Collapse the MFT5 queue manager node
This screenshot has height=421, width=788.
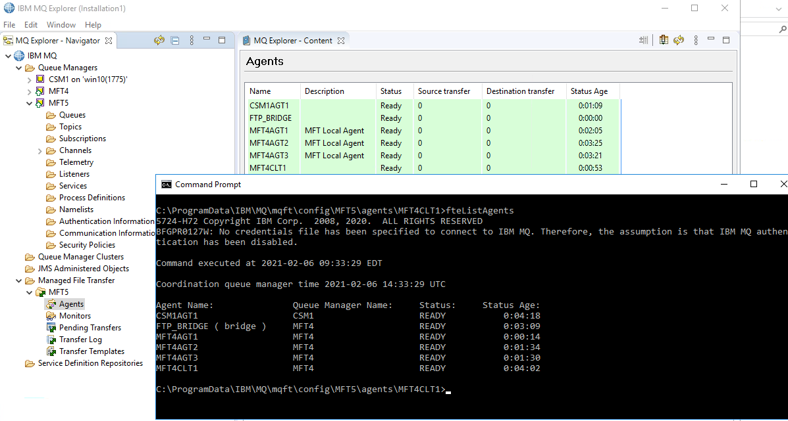(x=29, y=103)
